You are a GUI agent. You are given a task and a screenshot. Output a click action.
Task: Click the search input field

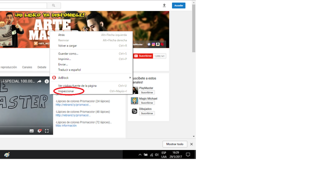23,5
